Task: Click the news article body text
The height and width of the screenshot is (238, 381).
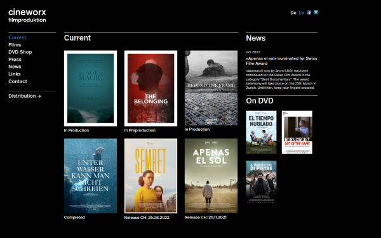Action: pyautogui.click(x=281, y=79)
